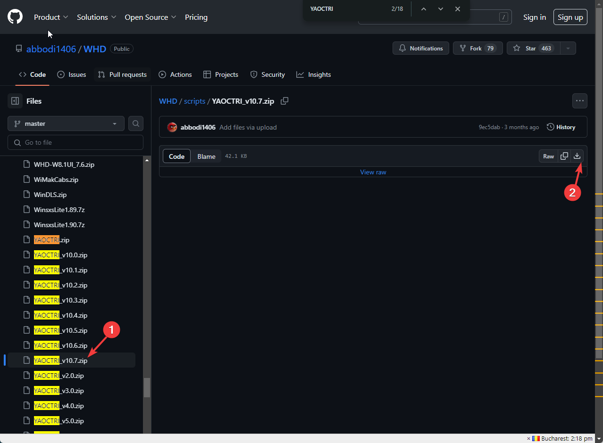Open the Pricing page
The height and width of the screenshot is (443, 603).
pos(196,17)
